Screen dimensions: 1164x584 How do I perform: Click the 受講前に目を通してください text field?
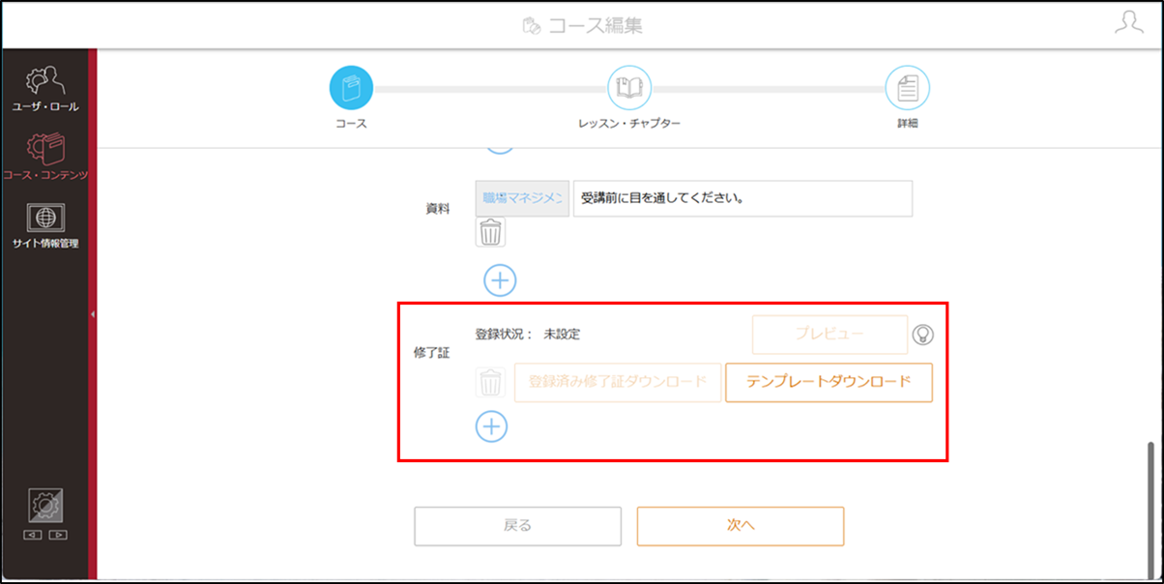742,198
